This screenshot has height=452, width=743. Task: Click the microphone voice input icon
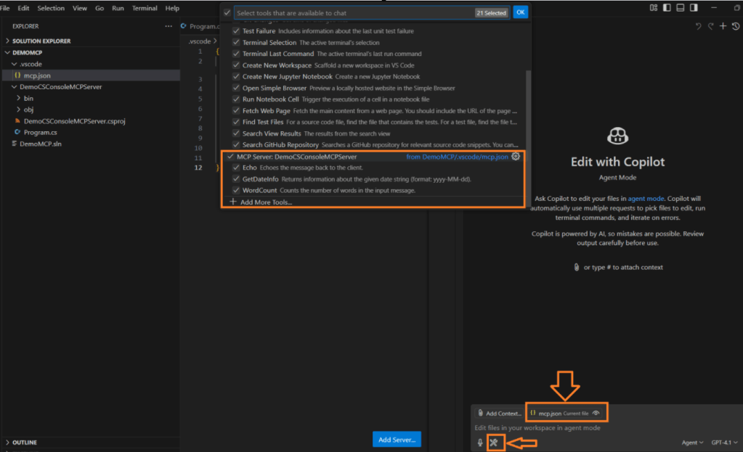pos(479,443)
